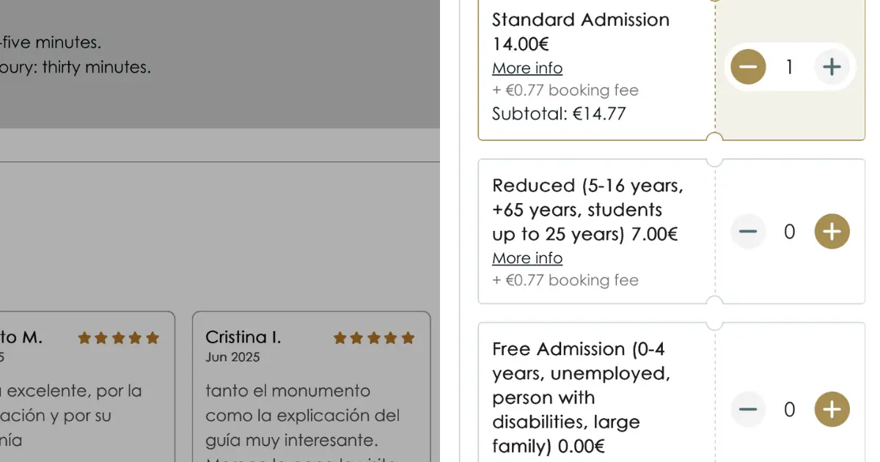Increase the Standard Admission ticket quantity

pyautogui.click(x=832, y=67)
